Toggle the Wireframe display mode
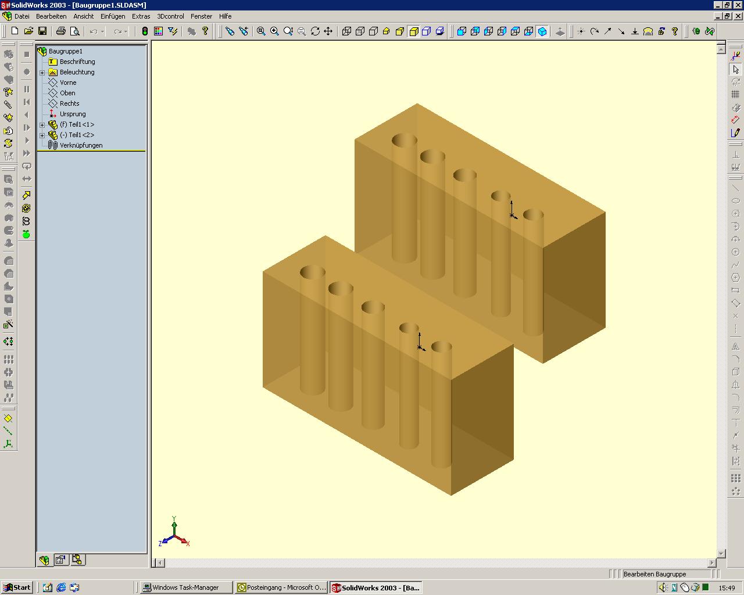This screenshot has height=595, width=744. 347,31
